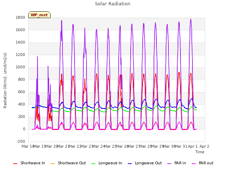This screenshot has height=170, width=226.
Task: Click the 1800 y-axis tick label
Action: [x=20, y=17]
